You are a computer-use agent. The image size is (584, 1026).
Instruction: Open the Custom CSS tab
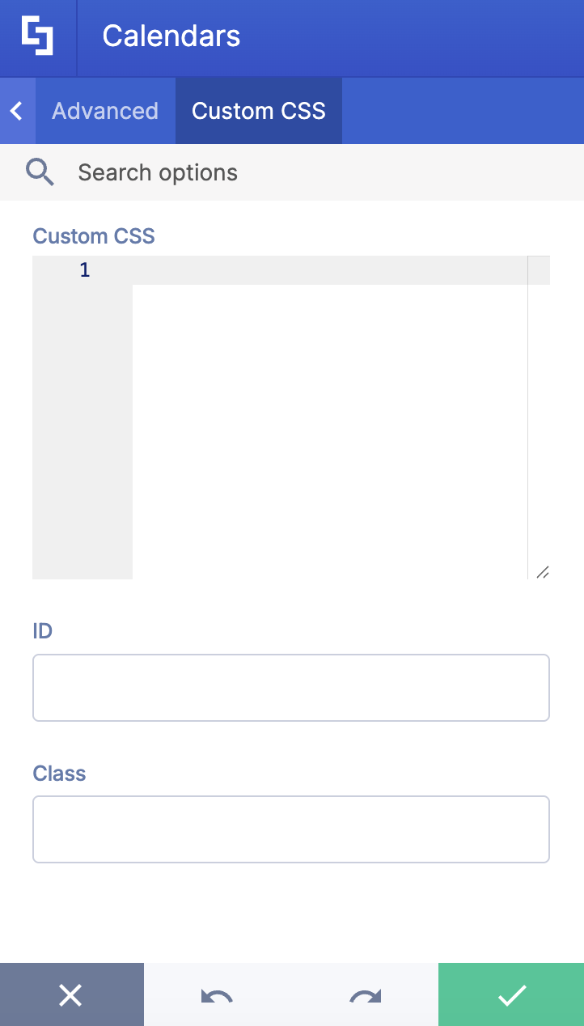[258, 110]
